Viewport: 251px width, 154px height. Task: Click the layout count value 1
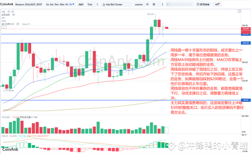point(162,4)
